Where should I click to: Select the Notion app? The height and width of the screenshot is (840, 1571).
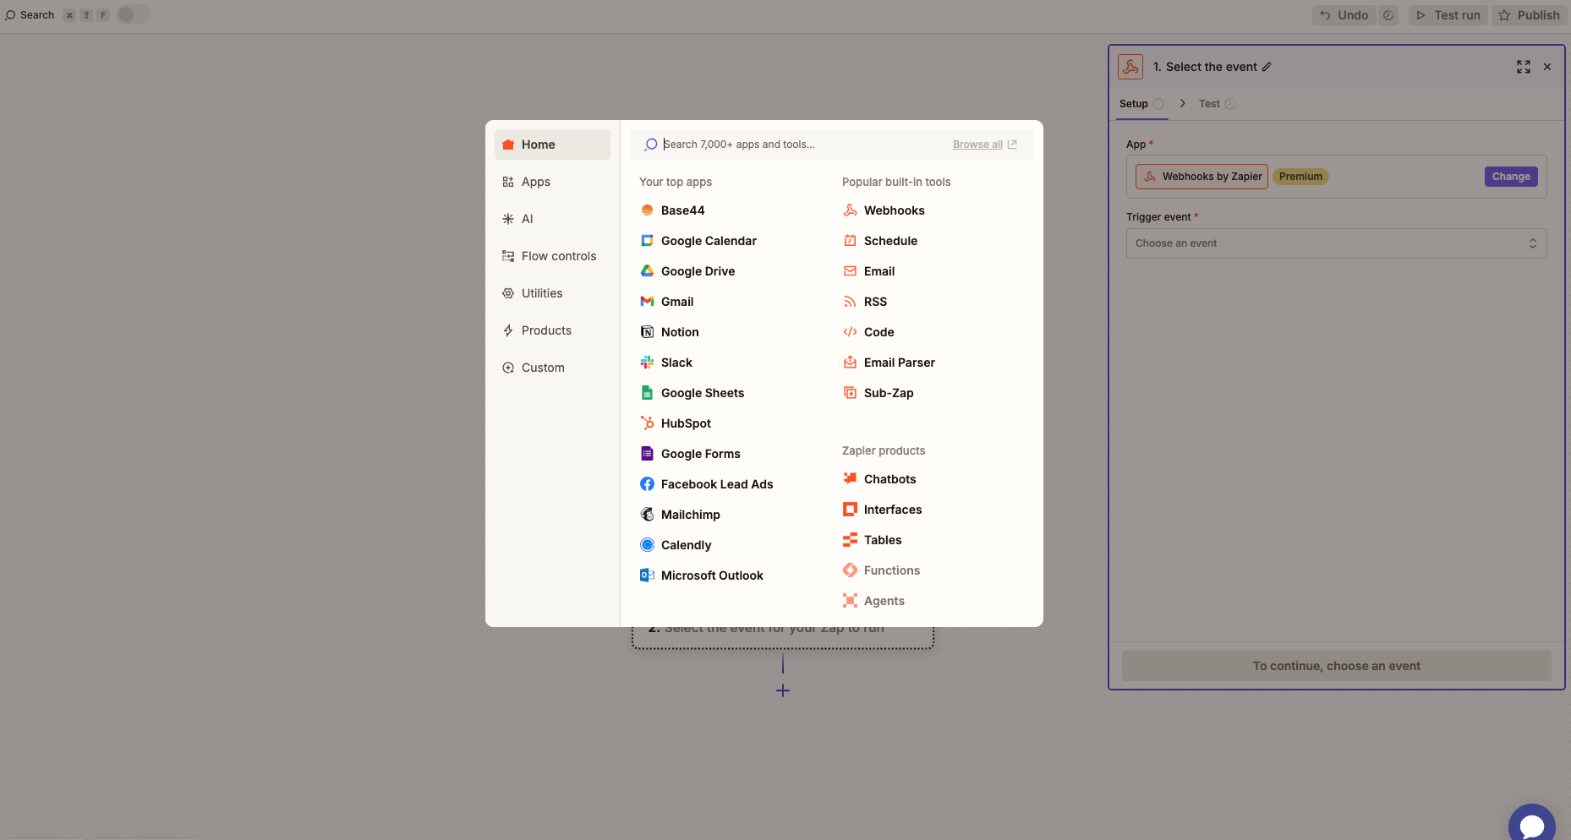(680, 331)
